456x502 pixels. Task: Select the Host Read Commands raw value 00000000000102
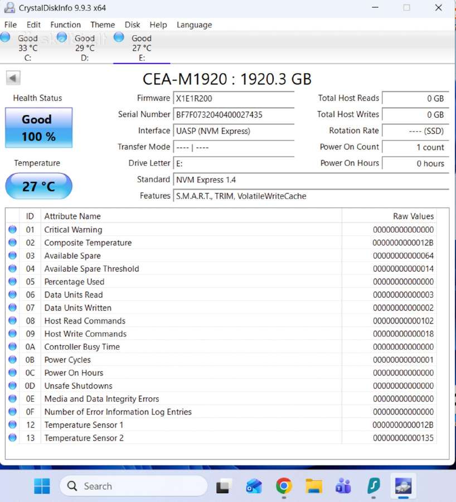[x=403, y=321]
